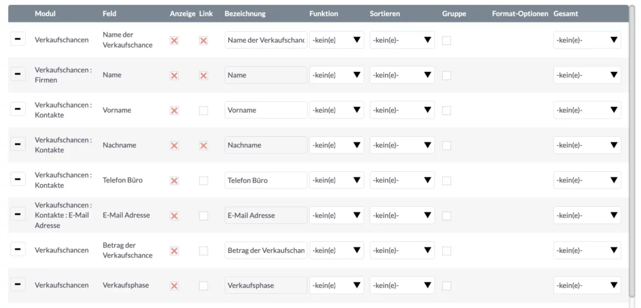
Task: Remove the Name der Verkaufschance field row
Action: coord(18,39)
